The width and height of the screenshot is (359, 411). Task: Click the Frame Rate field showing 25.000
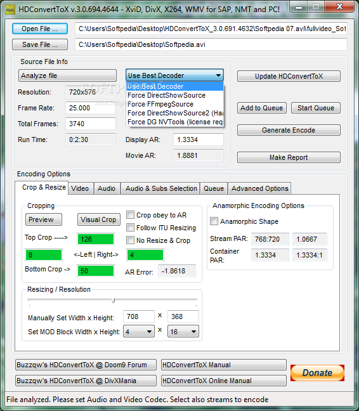(x=91, y=108)
